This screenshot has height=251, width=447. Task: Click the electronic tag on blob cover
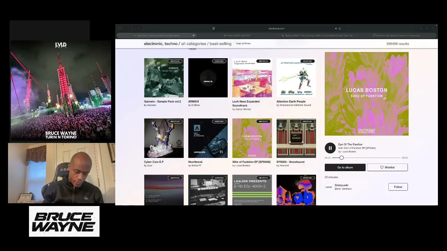click(307, 178)
